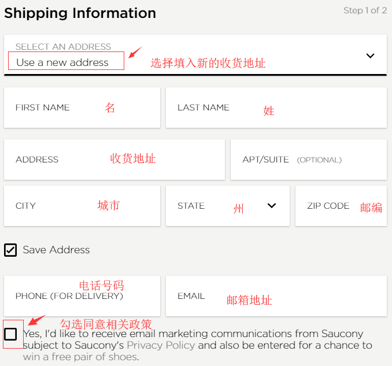
Task: Select the Phone (for delivery) field
Action: pos(82,296)
